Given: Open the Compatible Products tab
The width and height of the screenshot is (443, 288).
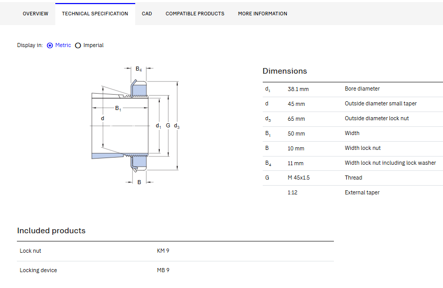Looking at the screenshot, I should (195, 13).
